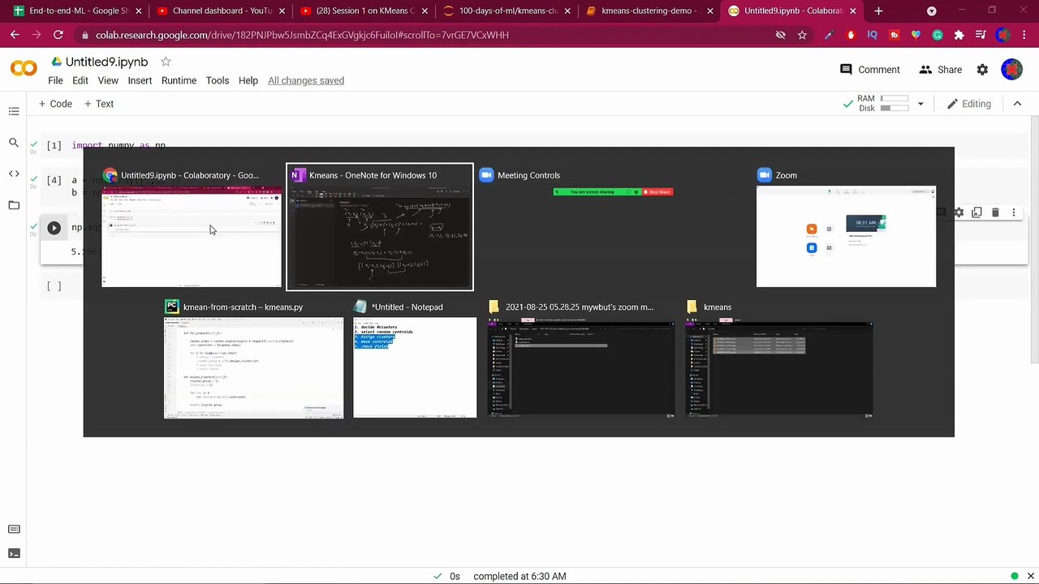Star the notebook Untitled9.ipynb

[166, 62]
